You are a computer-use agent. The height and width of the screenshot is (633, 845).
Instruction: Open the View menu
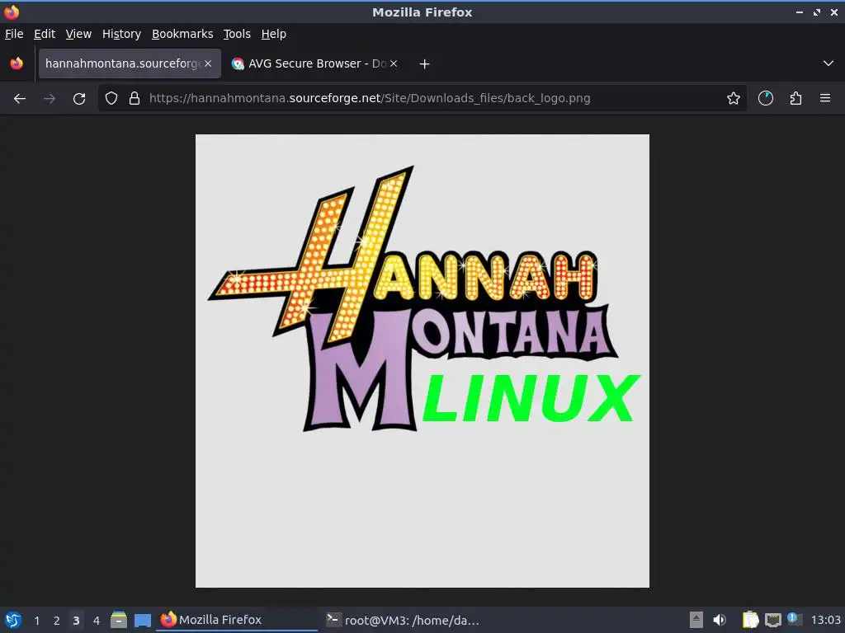point(78,34)
